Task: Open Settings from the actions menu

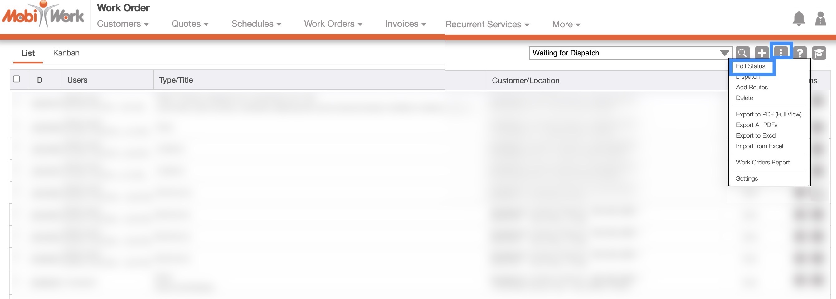Action: [746, 178]
